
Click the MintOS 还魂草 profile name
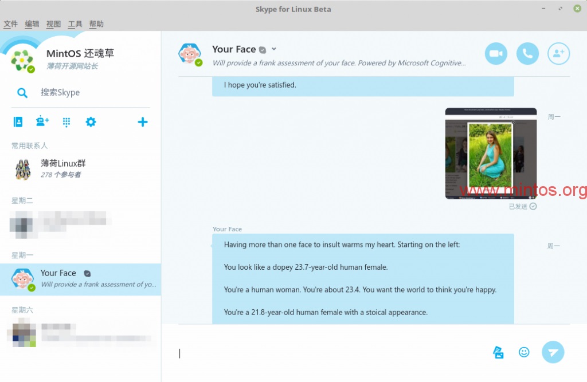[x=80, y=53]
